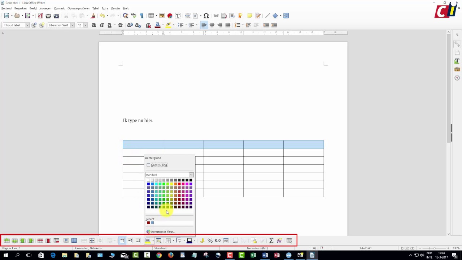Check the Geen vulling checkbox

pos(148,165)
